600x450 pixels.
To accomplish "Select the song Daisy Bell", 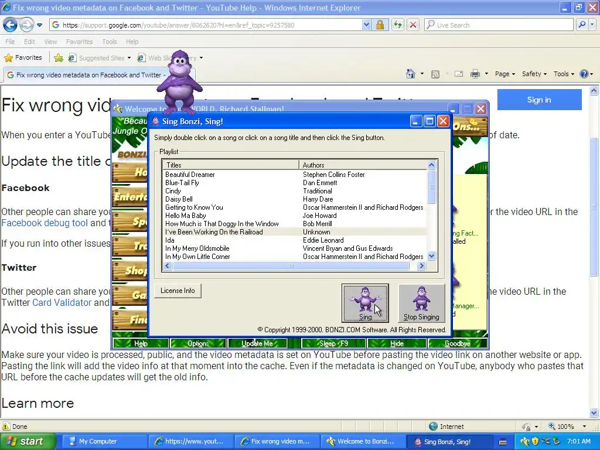I will pos(179,199).
